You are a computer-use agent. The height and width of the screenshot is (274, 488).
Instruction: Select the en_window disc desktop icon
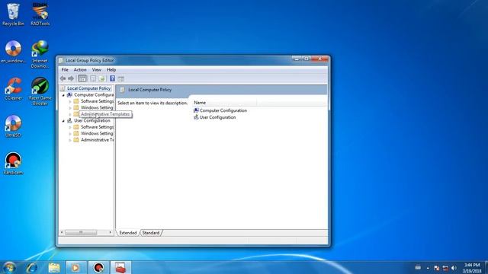(x=13, y=52)
